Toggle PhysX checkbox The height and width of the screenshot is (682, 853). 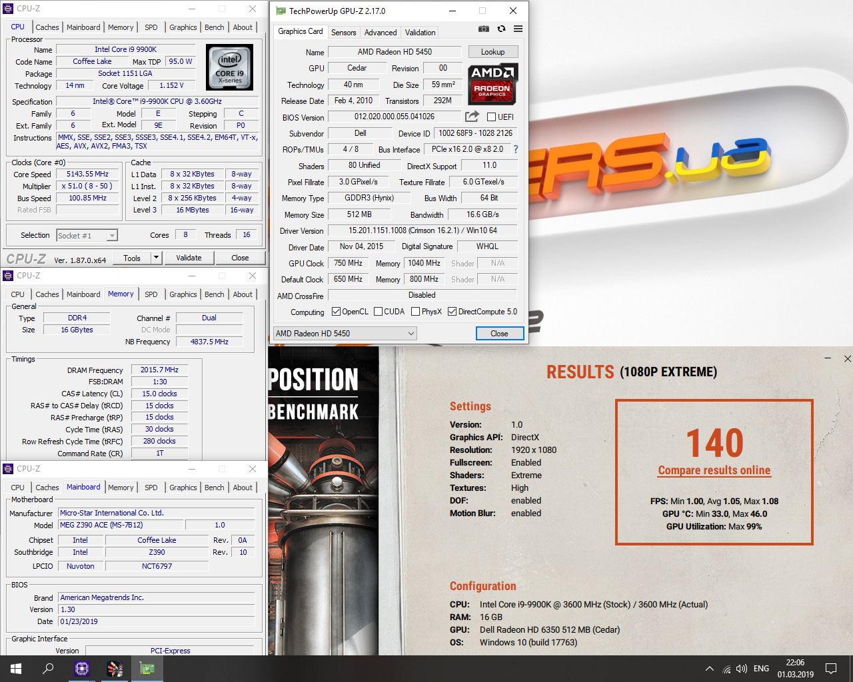[415, 312]
